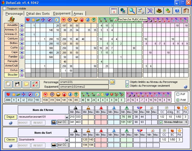Open the Recherche MultiCritères magnifier tool
The width and height of the screenshot is (192, 151).
(132, 11)
